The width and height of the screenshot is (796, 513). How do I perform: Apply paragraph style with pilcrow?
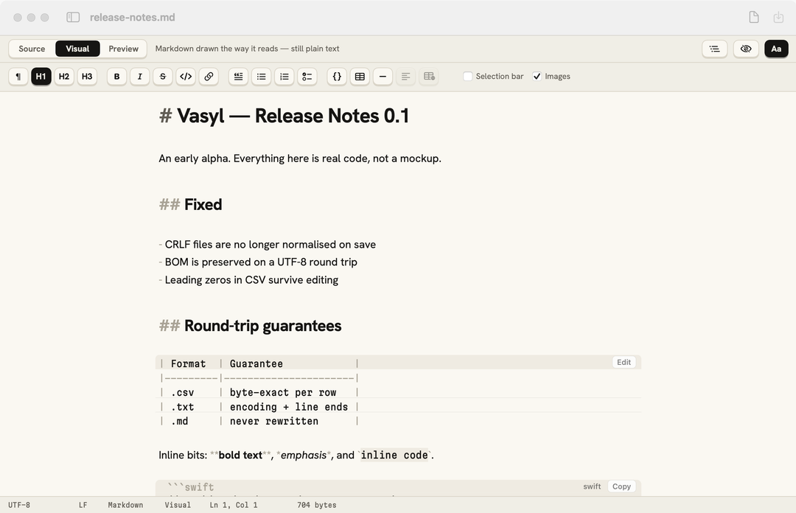coord(18,76)
